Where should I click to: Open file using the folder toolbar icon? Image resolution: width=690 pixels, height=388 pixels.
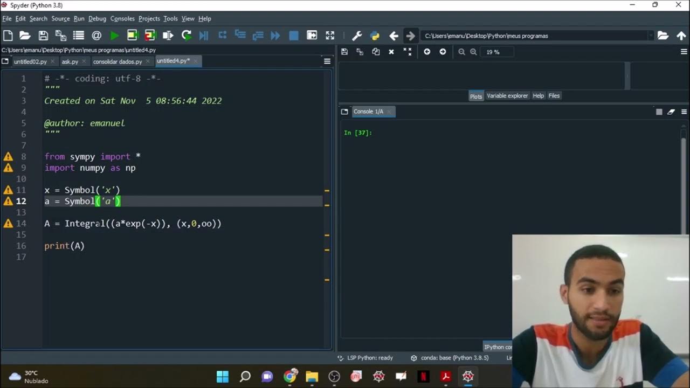click(x=25, y=36)
